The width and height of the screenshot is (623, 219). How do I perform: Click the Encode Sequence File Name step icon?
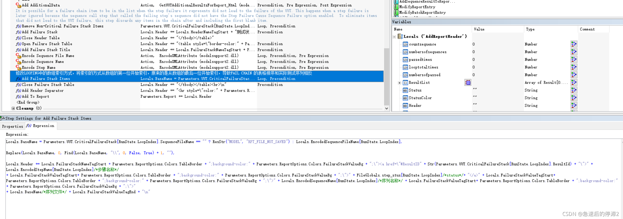[x=18, y=56]
